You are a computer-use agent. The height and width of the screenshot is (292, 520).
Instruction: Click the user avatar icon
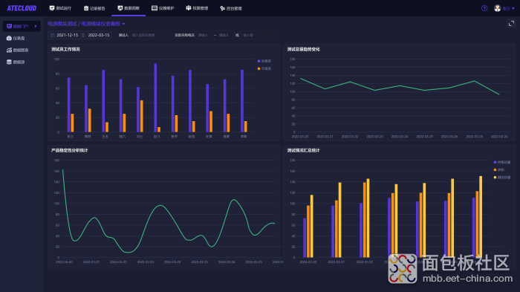tap(497, 8)
